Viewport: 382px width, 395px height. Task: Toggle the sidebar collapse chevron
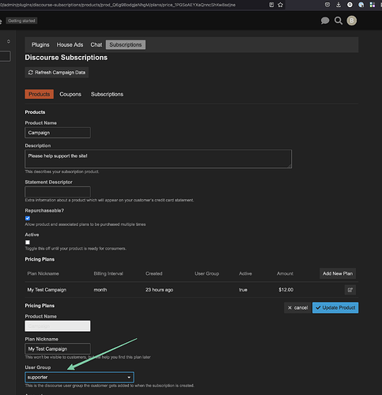tap(9, 41)
